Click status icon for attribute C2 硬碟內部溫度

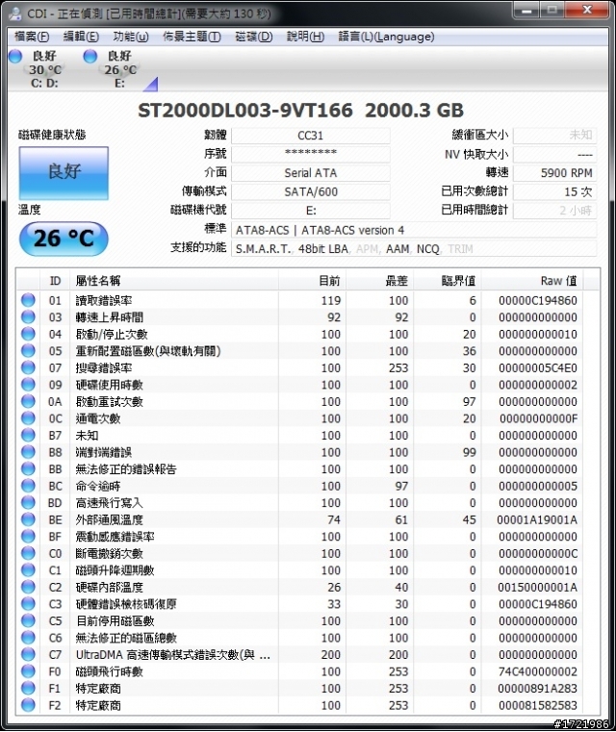click(x=28, y=587)
